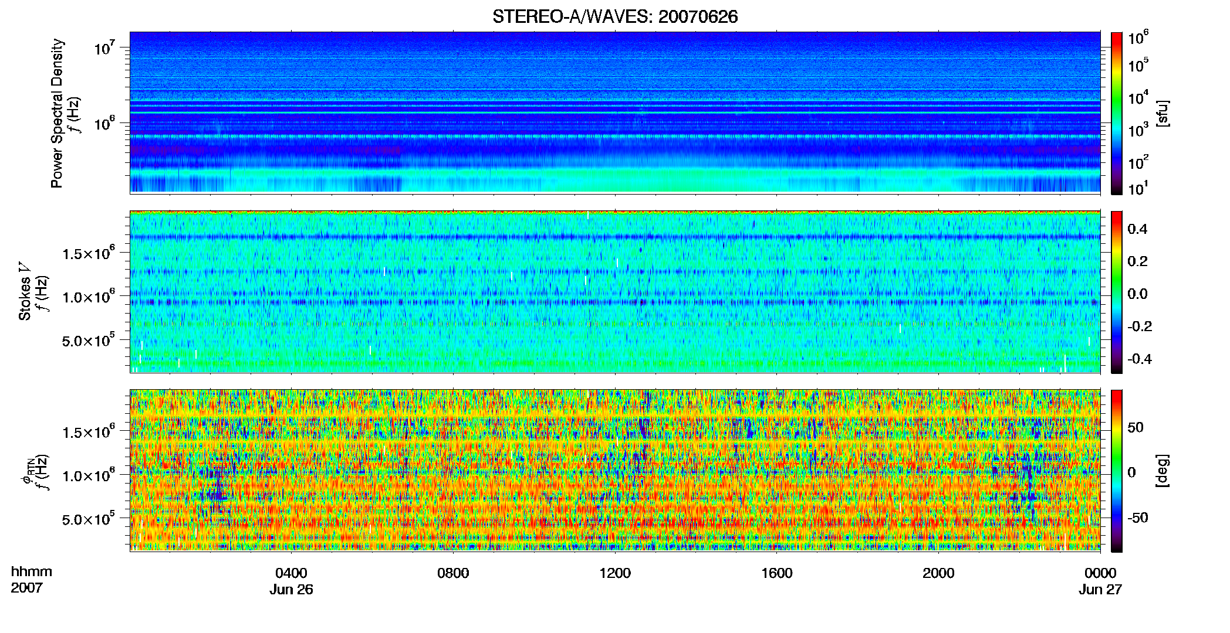Screen dimensions: 1230x633
Task: Click the 2000 time axis label
Action: 938,573
